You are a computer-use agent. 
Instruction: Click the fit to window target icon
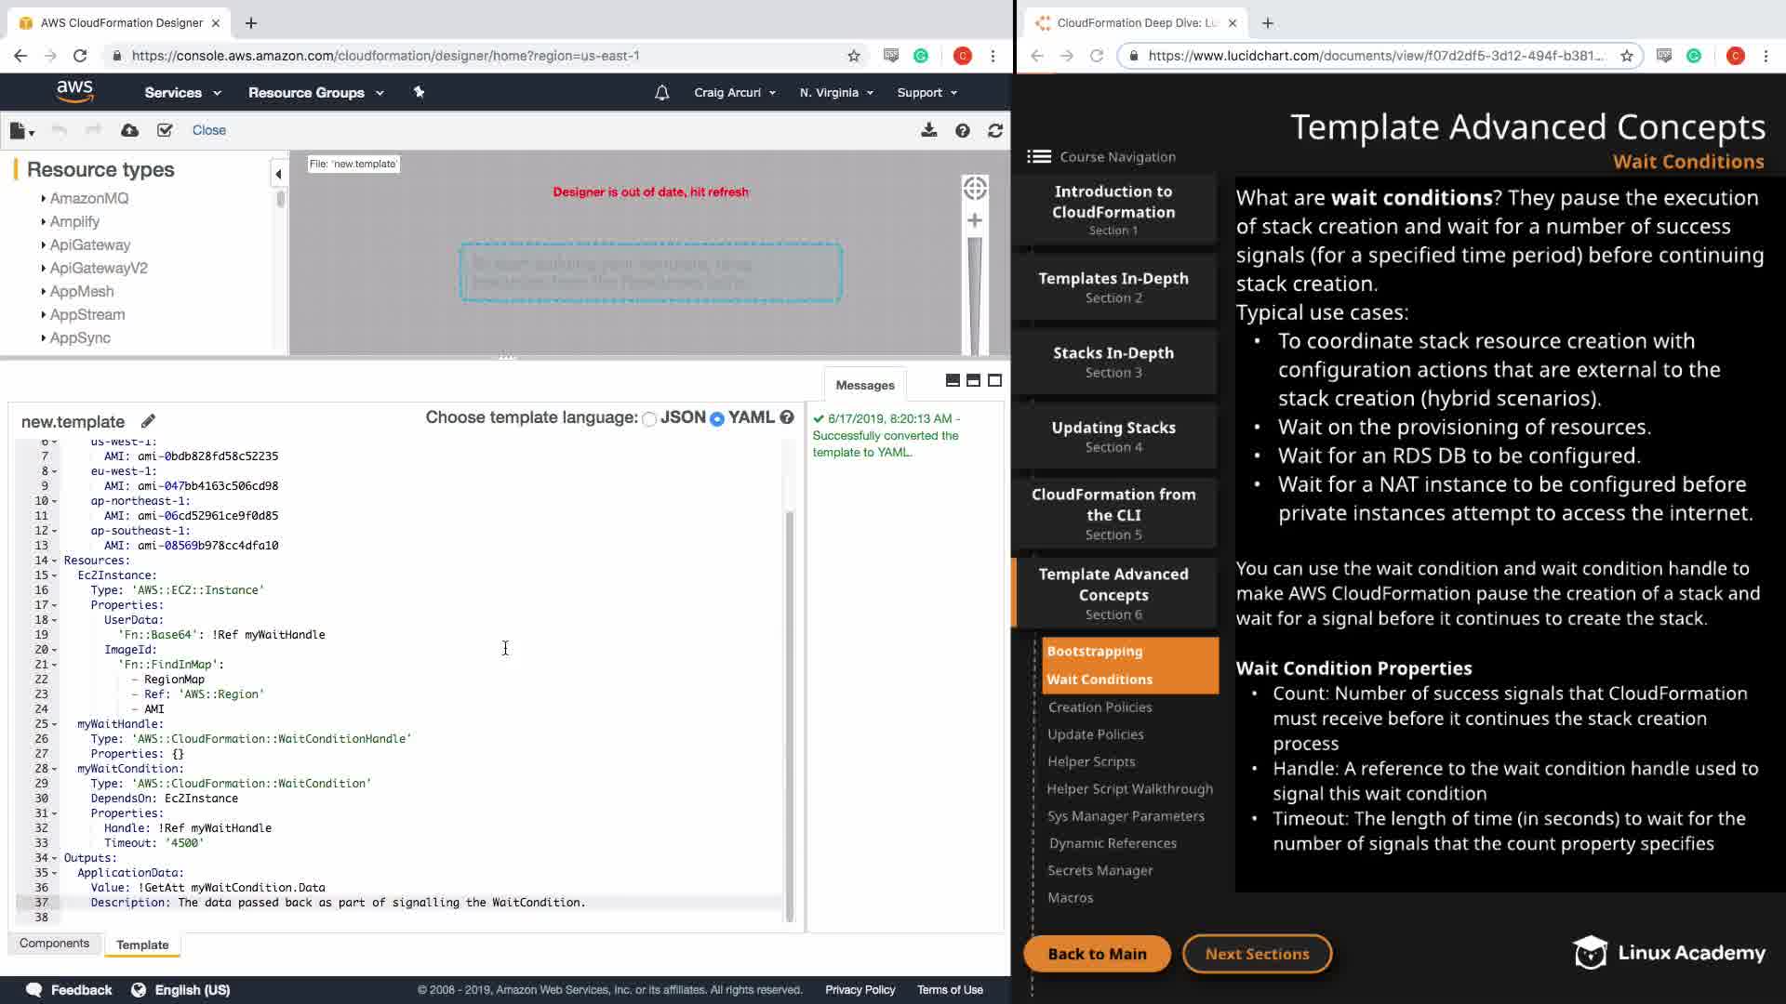[974, 188]
